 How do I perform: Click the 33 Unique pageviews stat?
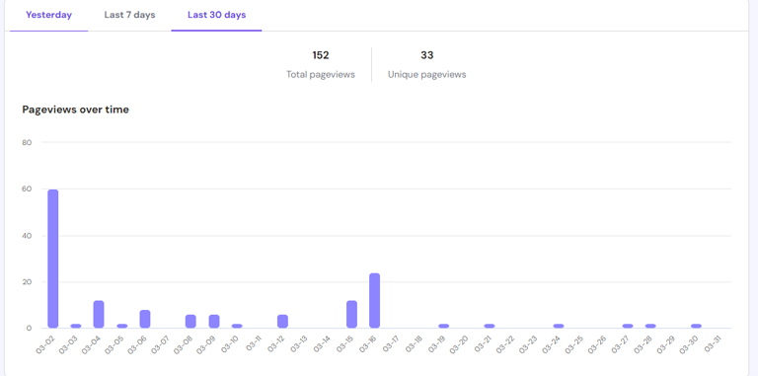[426, 65]
